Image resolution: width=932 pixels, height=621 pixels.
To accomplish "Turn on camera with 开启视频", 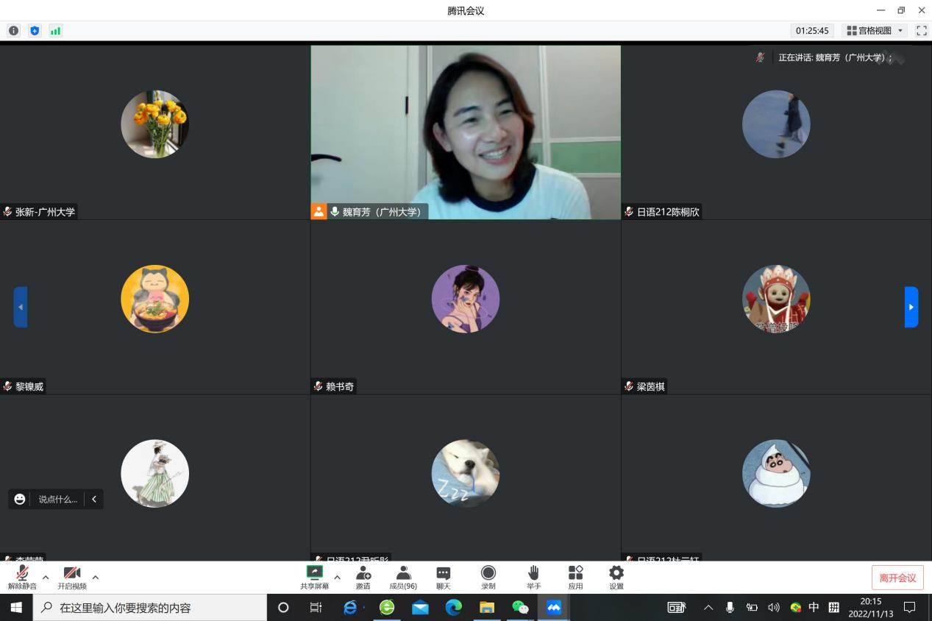I will click(x=72, y=578).
